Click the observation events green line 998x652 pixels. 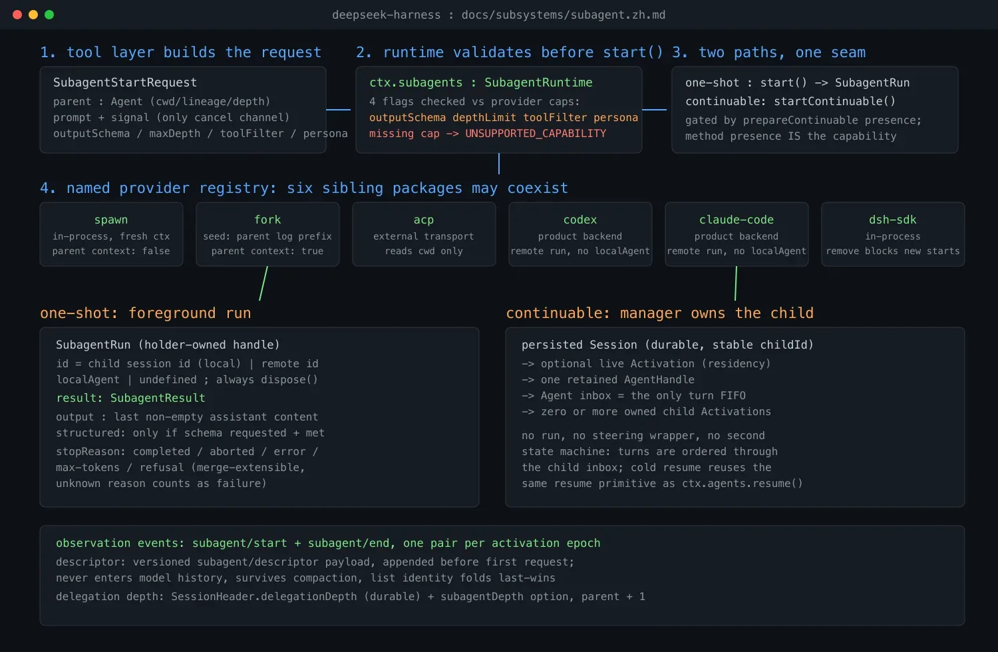point(328,543)
